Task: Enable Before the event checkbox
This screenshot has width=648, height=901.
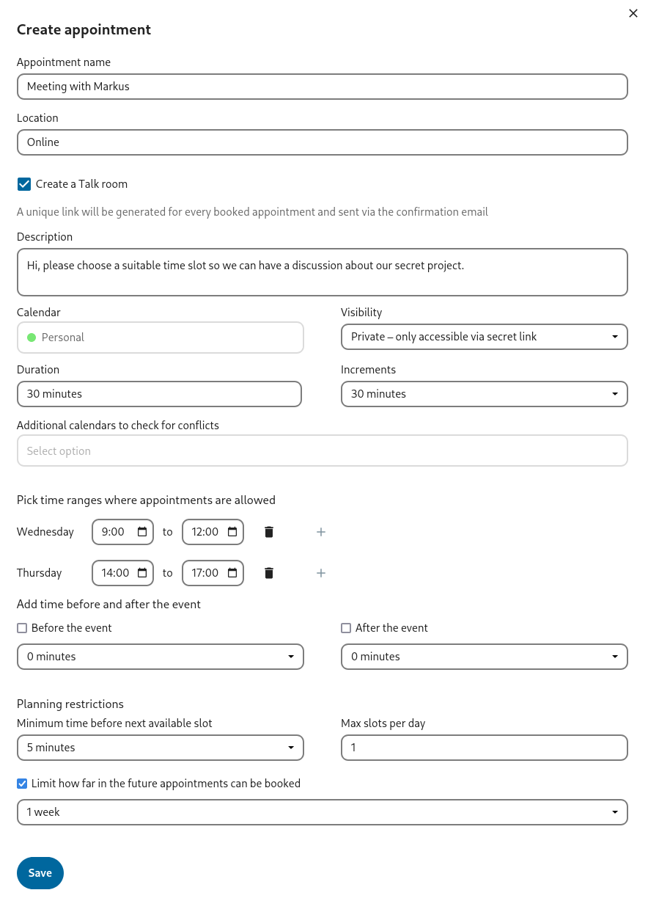Action: (x=22, y=628)
